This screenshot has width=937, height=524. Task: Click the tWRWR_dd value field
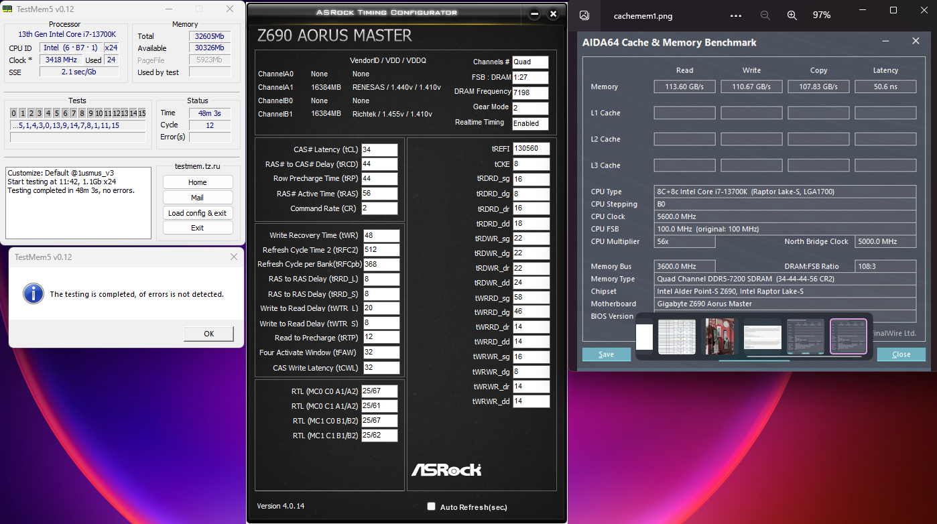(531, 401)
